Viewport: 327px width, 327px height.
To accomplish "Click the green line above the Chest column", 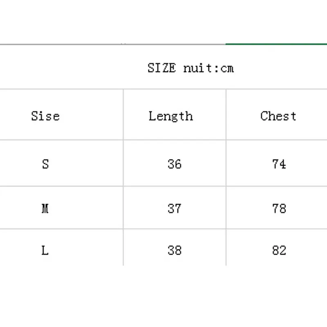I will pyautogui.click(x=276, y=44).
